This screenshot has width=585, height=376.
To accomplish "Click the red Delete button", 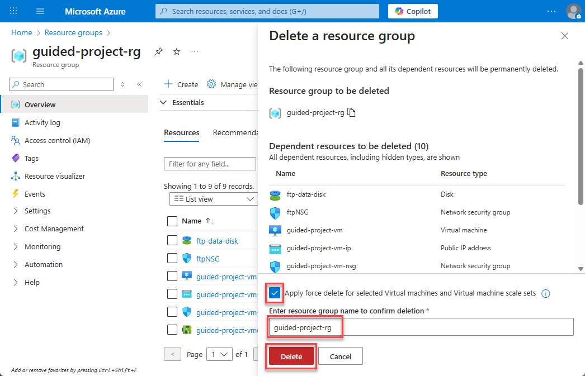I will tap(291, 356).
